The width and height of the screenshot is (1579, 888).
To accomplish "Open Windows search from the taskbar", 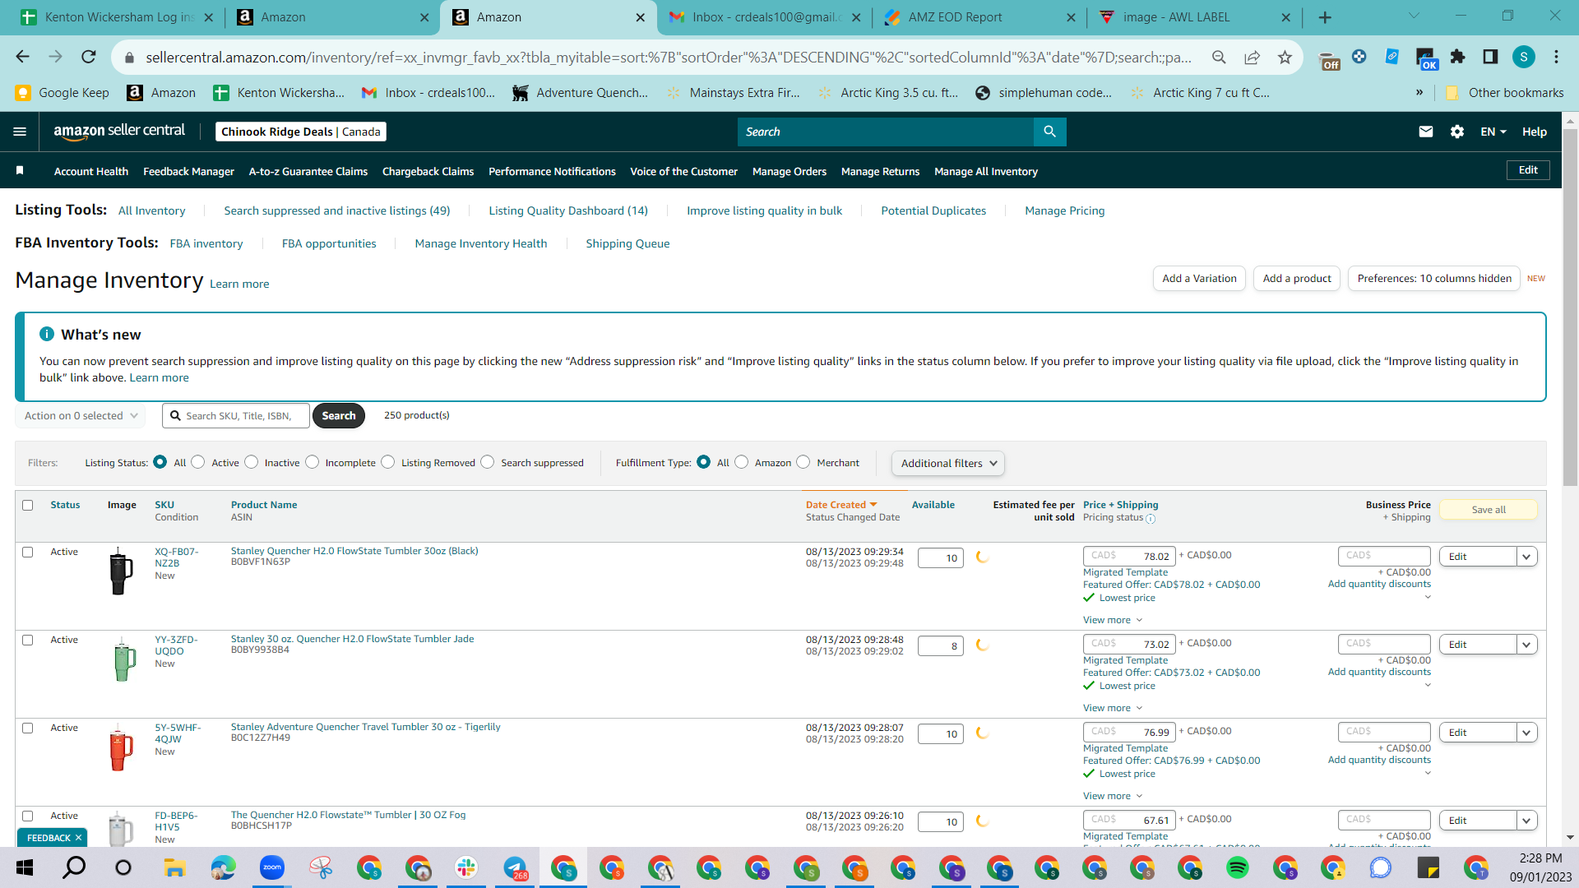I will (74, 867).
